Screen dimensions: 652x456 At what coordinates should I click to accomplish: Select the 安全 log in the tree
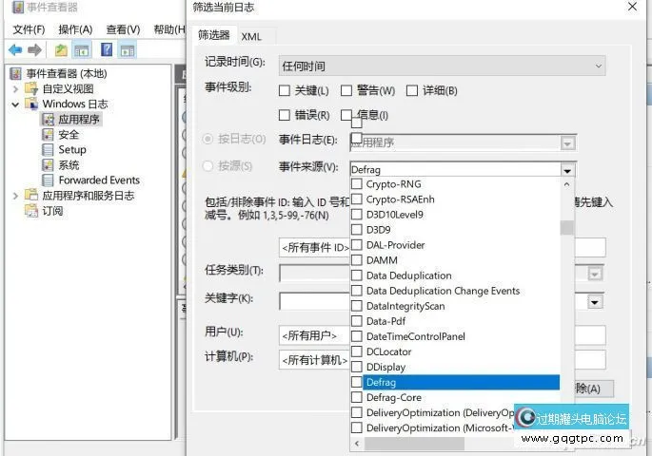[x=69, y=135]
